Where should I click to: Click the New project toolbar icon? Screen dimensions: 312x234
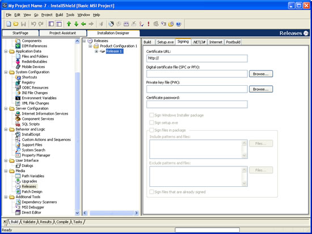(x=9, y=24)
